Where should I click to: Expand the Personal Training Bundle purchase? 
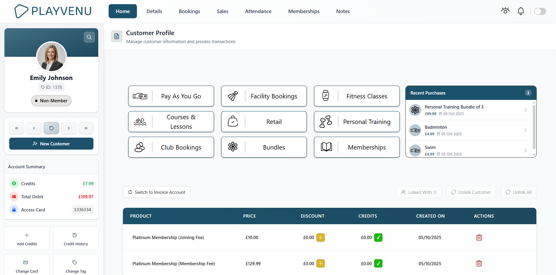525,110
